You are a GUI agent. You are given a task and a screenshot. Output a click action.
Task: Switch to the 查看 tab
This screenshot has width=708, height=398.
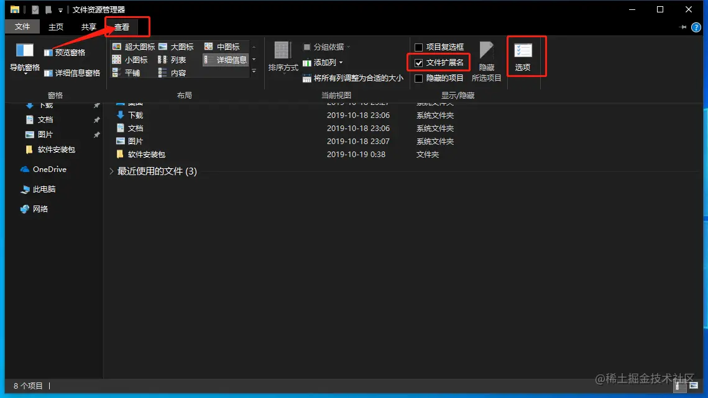click(122, 27)
